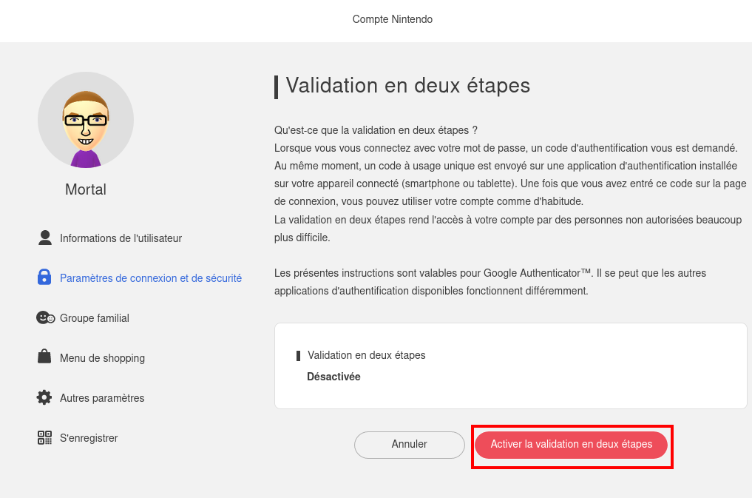Click the Mortal Mii avatar picture
The height and width of the screenshot is (498, 752).
(86, 120)
